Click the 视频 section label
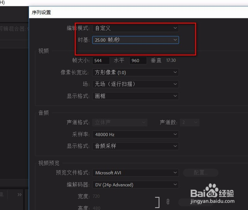Screen dimensions: 248x210 [x=44, y=51]
